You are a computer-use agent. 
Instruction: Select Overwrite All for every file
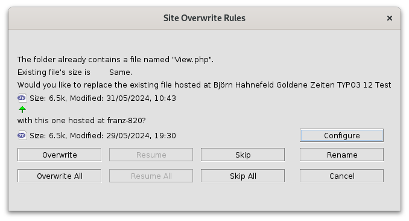pos(60,176)
